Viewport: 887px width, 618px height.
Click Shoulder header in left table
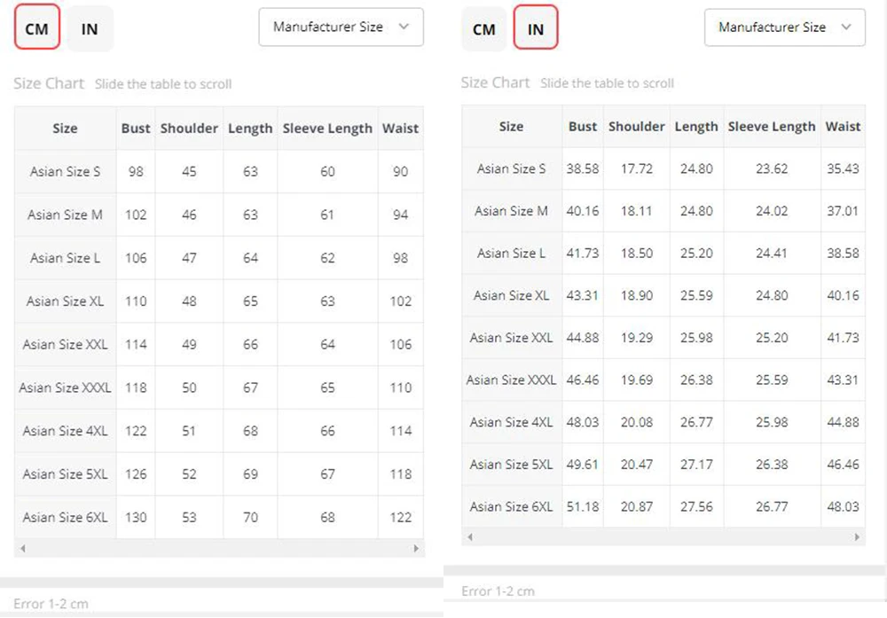pos(189,129)
